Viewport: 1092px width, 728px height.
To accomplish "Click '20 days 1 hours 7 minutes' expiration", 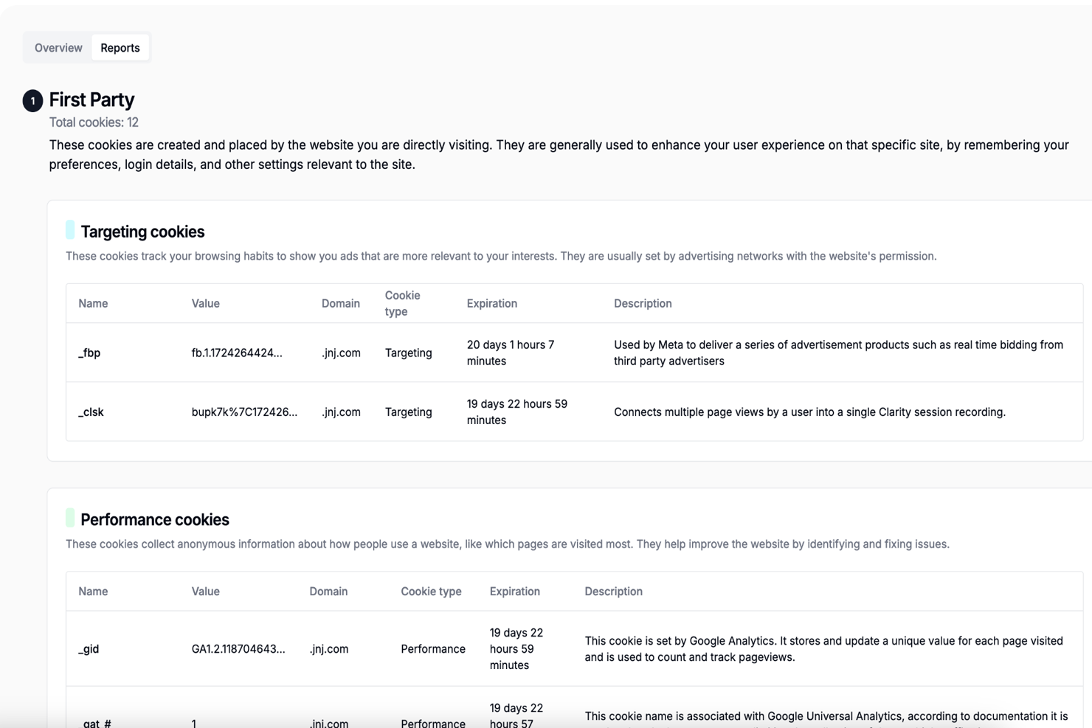I will click(511, 353).
